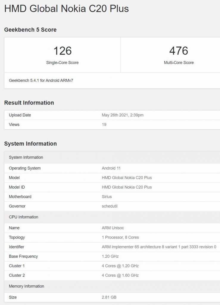The height and width of the screenshot is (305, 220).
Task: Click the Cluster 2 label
Action: click(x=17, y=276)
